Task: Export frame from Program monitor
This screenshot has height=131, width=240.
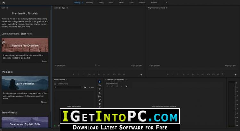Action: [x=218, y=74]
